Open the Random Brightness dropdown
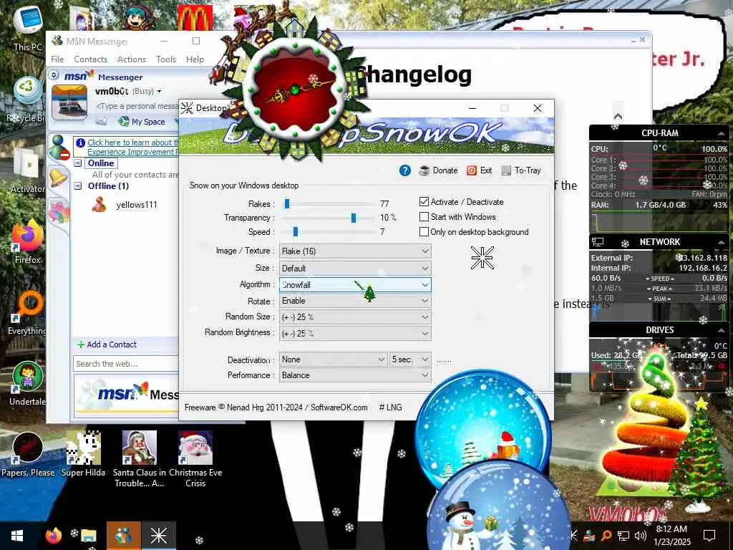 pos(355,334)
